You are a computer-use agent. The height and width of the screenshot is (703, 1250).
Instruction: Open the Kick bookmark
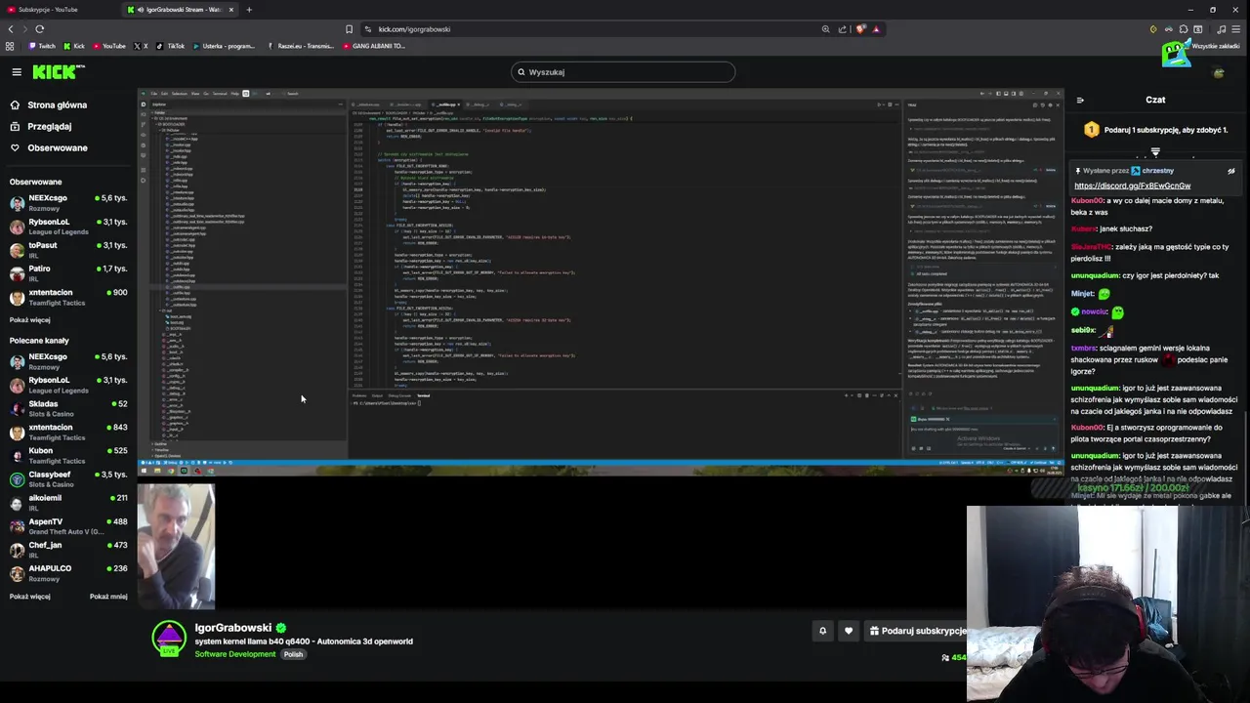pyautogui.click(x=74, y=46)
